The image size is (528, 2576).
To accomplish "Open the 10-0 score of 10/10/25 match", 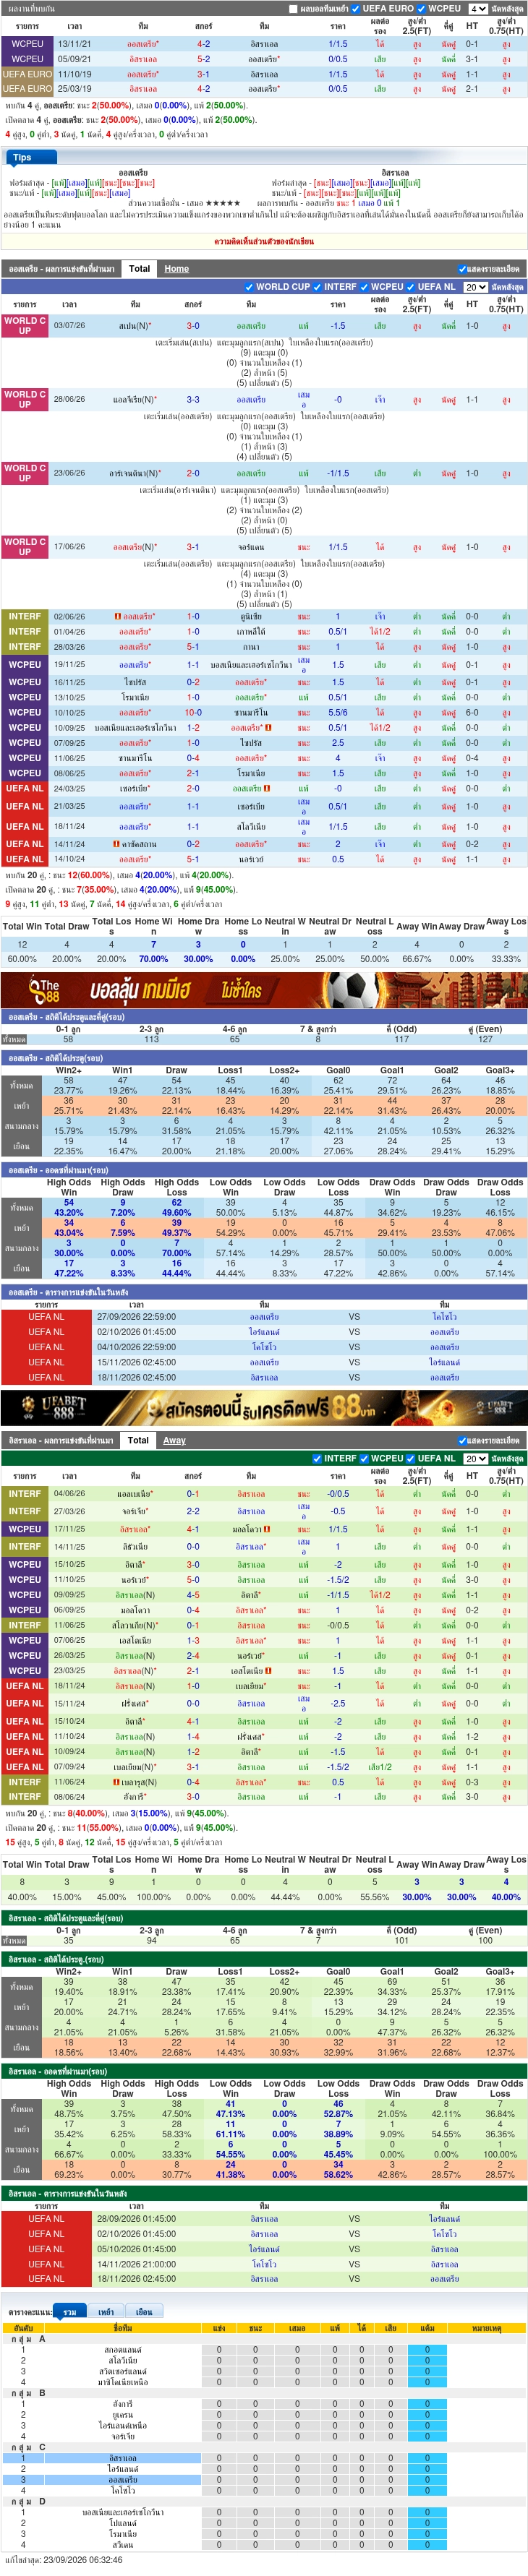I will (x=193, y=713).
